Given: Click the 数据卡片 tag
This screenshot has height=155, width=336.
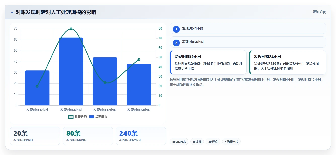Looking at the screenshot, I should coord(231,142).
